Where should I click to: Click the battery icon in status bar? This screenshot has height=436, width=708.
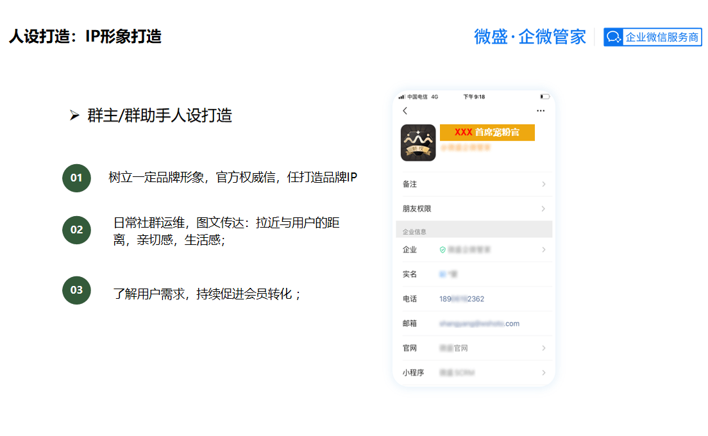(x=544, y=97)
